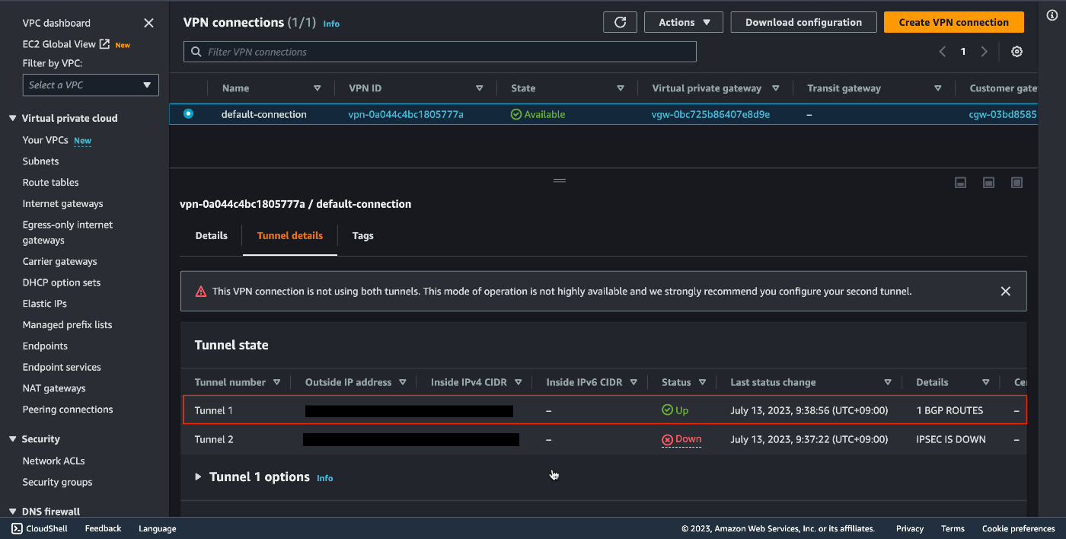Image resolution: width=1066 pixels, height=539 pixels.
Task: Refresh the VPN connections list
Action: coord(620,22)
